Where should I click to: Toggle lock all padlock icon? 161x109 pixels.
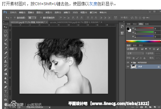point(144,58)
